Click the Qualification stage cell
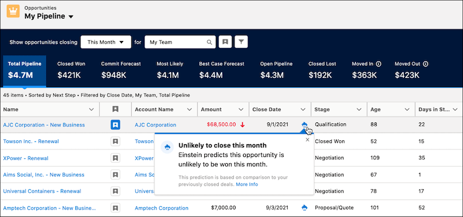The width and height of the screenshot is (463, 217). (330, 125)
